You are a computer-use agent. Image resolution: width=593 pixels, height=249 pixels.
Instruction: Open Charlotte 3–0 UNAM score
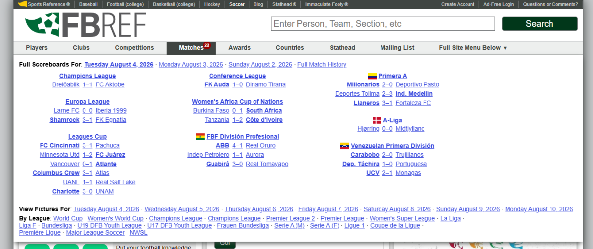87,191
